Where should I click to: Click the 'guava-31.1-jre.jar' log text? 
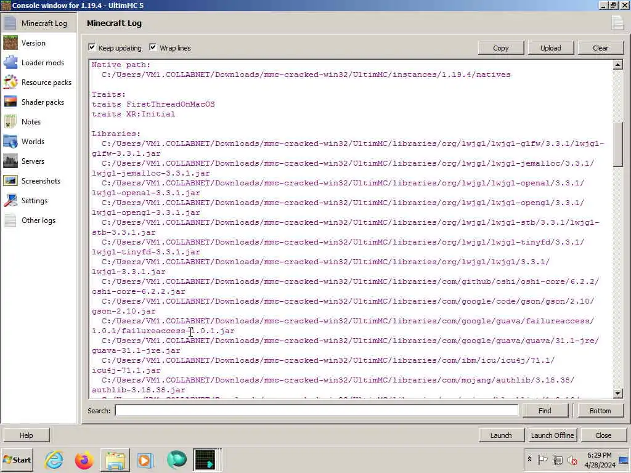click(136, 350)
